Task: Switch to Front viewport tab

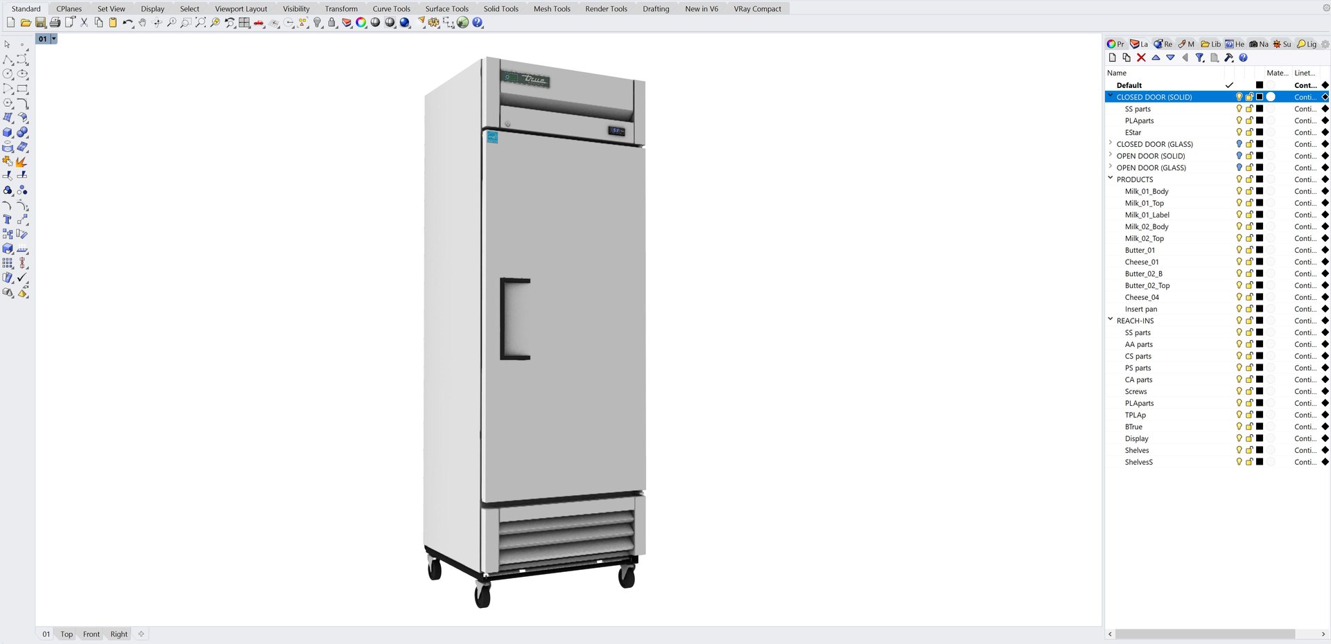Action: point(92,634)
